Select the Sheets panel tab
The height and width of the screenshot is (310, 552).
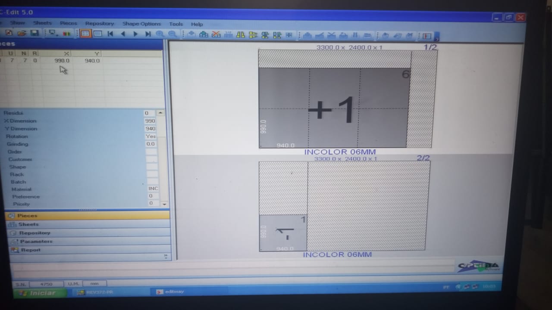coord(88,224)
